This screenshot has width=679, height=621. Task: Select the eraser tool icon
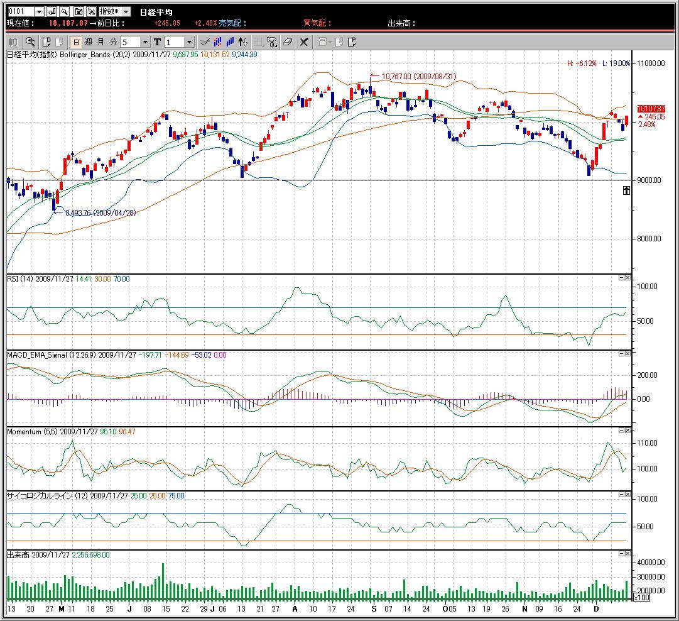pyautogui.click(x=288, y=42)
